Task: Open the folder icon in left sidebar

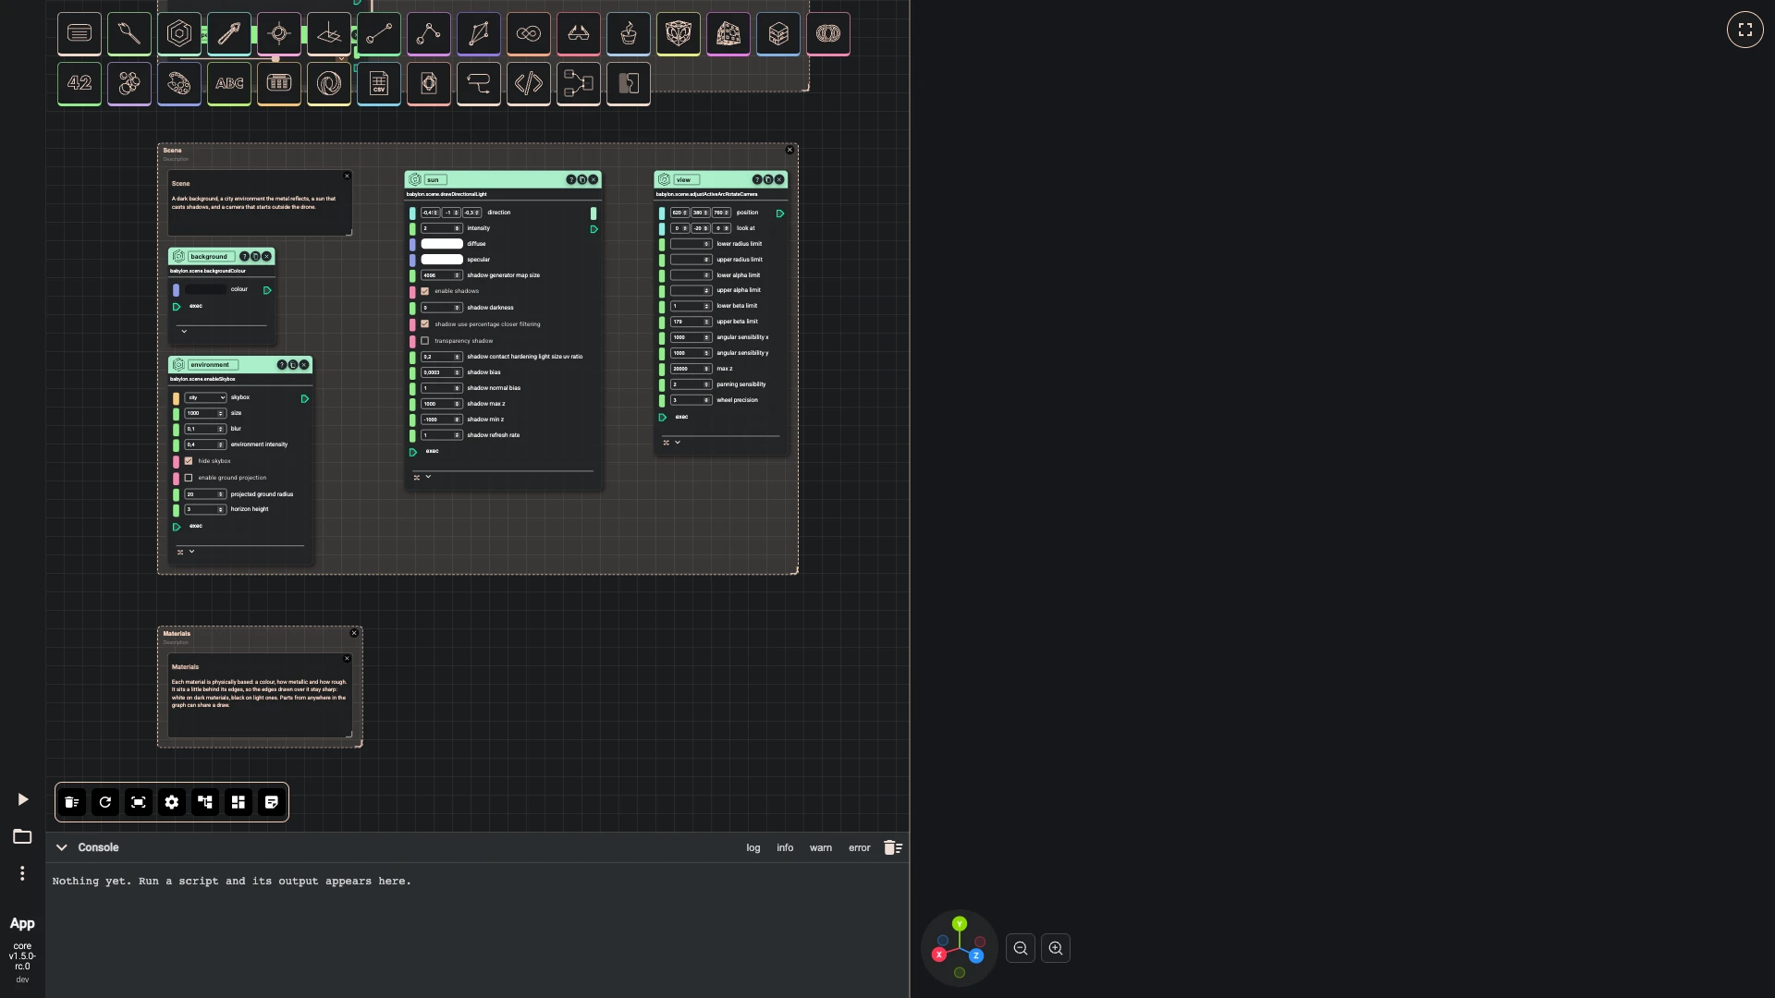Action: point(22,836)
